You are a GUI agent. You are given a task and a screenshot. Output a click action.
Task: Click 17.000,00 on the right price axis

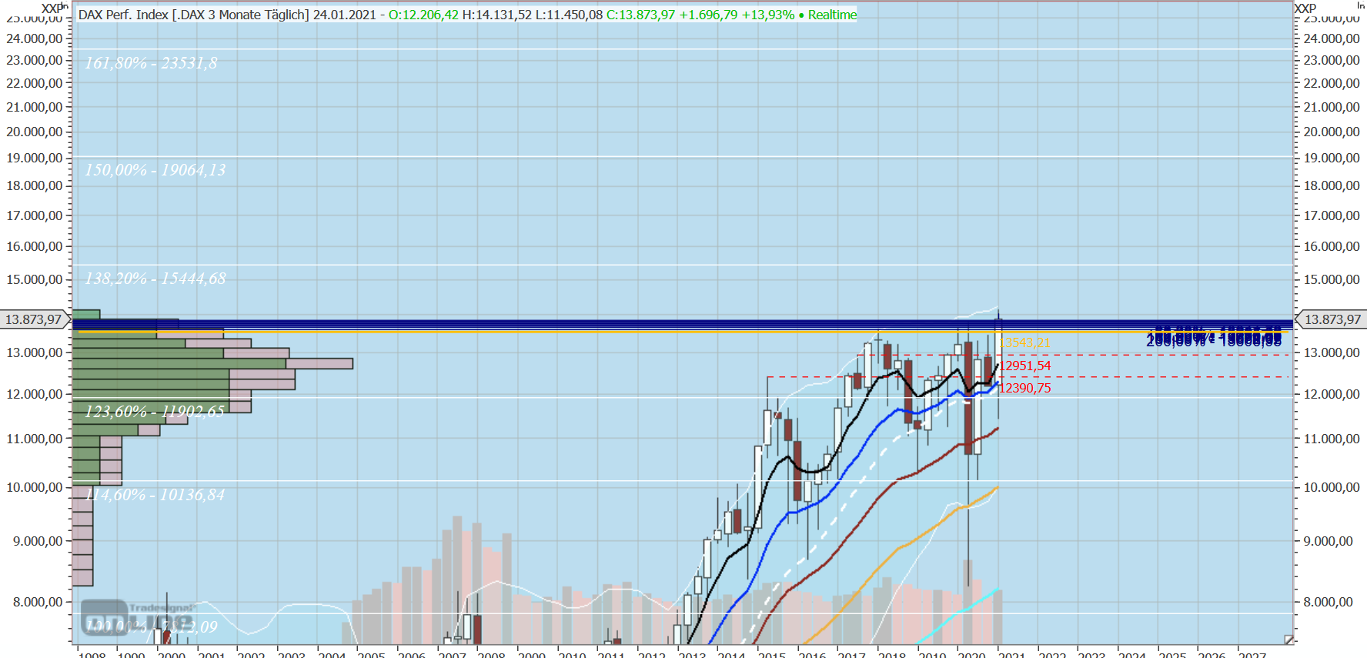click(x=1332, y=215)
